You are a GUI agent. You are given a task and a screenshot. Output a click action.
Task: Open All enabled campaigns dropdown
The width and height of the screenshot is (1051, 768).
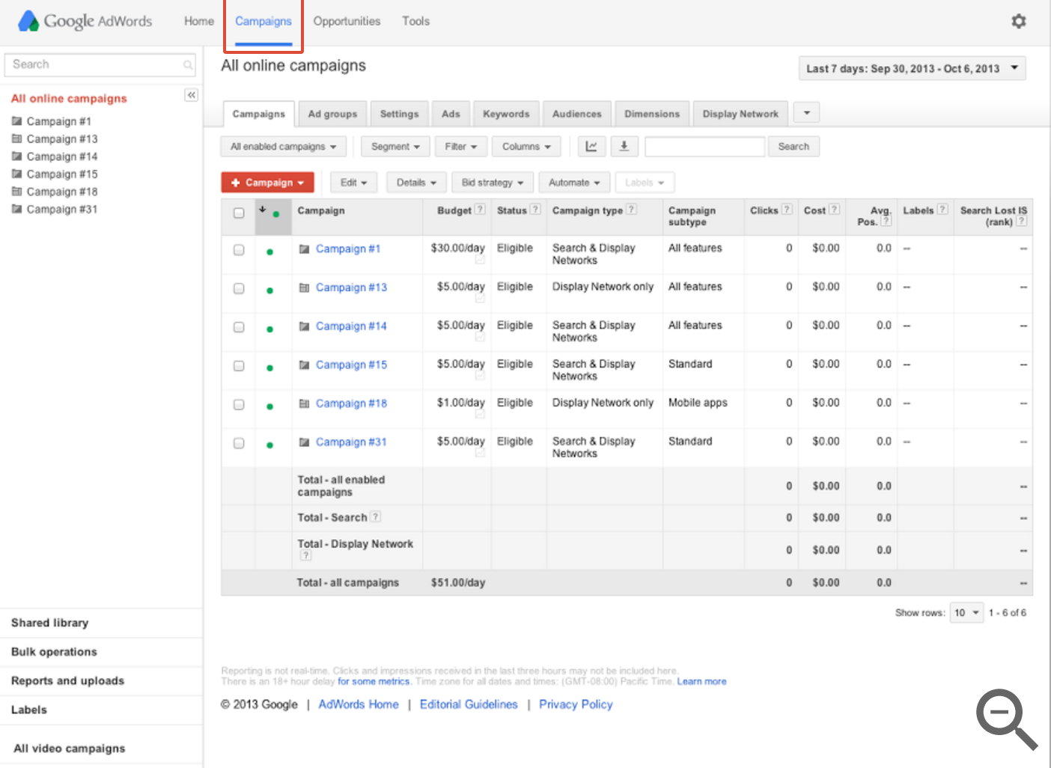[x=283, y=147]
